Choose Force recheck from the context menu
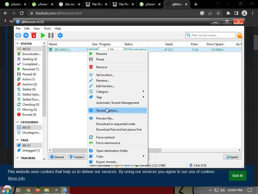Screen dimensions: 258x194 117,137
